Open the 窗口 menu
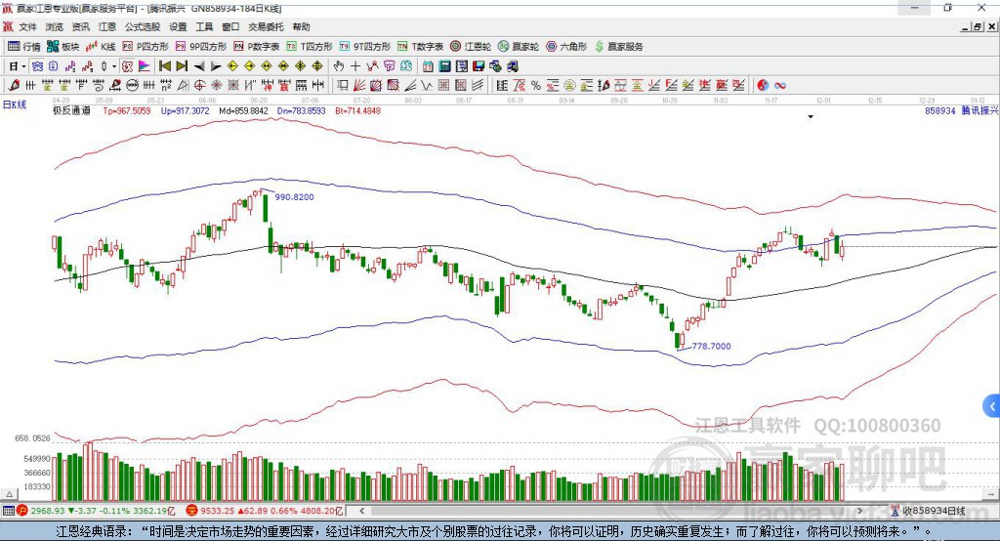The image size is (1000, 541). [x=230, y=26]
